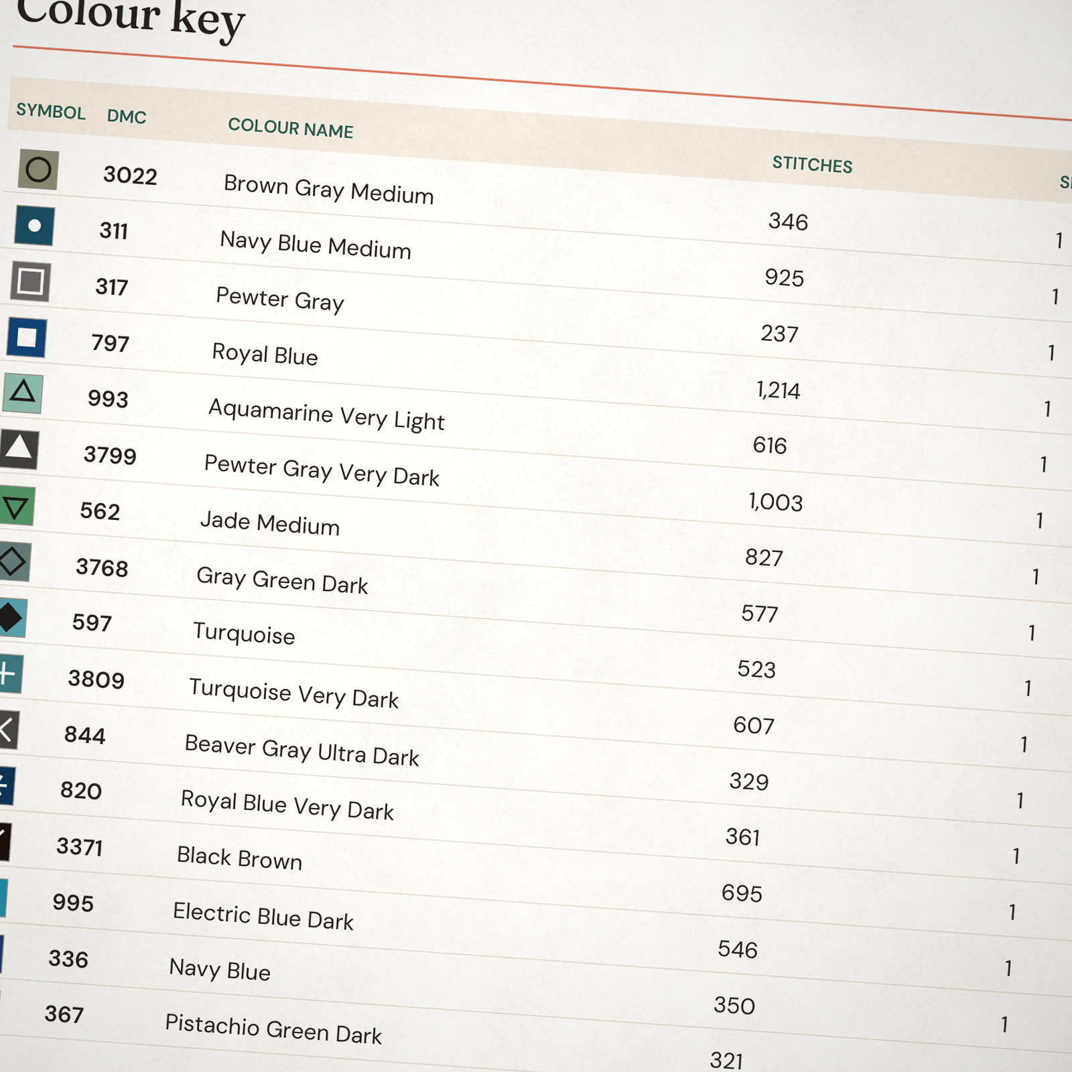Click the colour name Pewter Gray

point(280,299)
